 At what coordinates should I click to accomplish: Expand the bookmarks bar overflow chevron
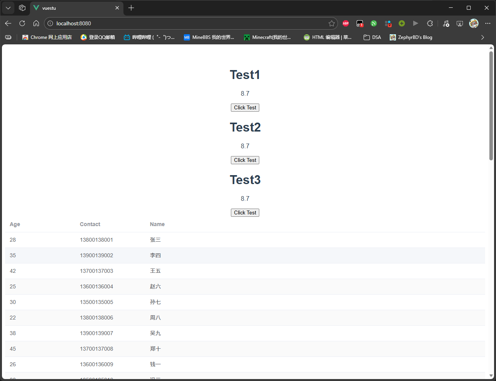482,37
